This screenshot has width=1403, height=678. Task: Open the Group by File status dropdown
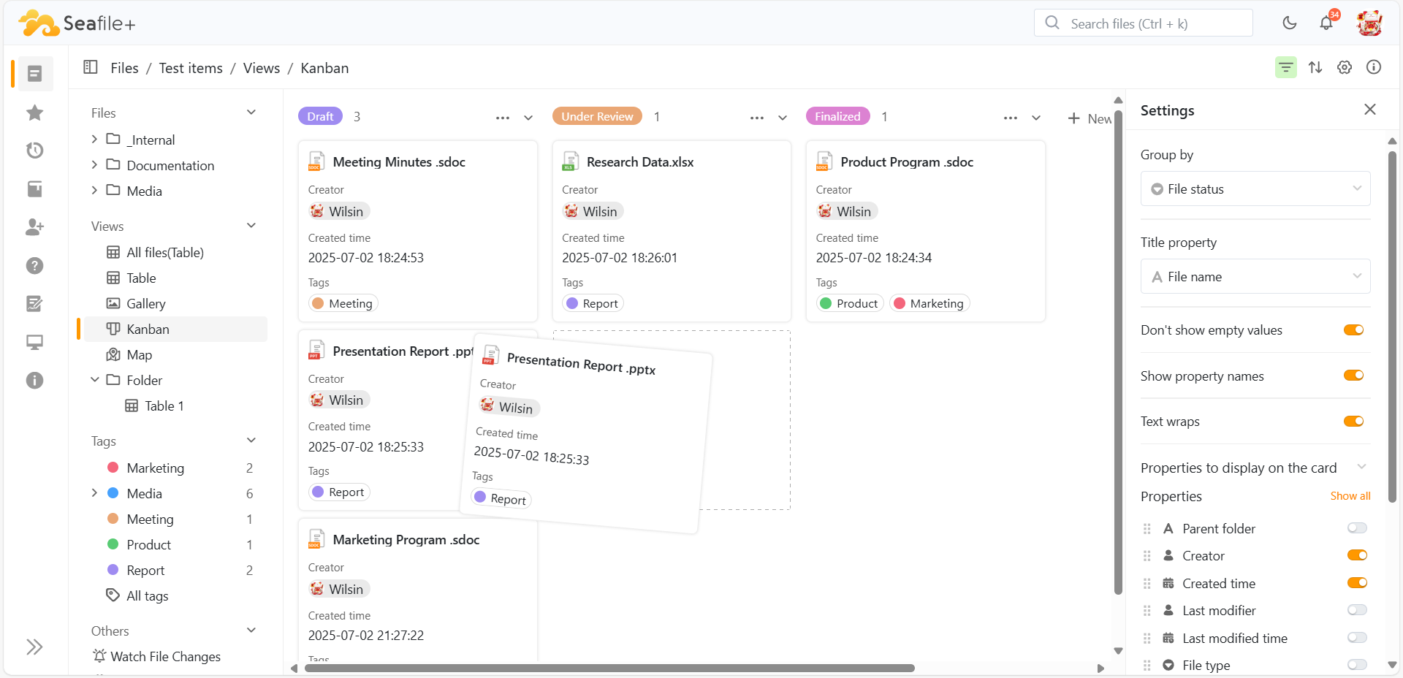[x=1255, y=189]
